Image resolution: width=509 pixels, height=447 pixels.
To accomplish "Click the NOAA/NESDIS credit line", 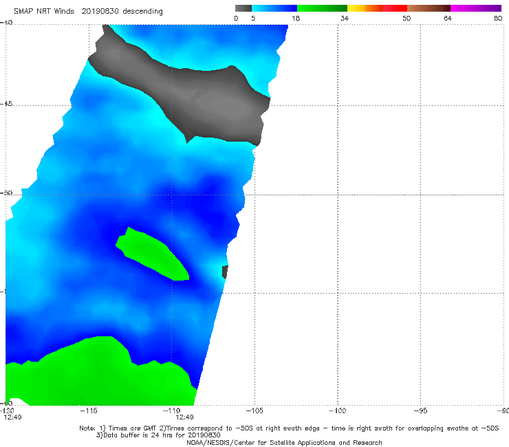I will coord(284,443).
